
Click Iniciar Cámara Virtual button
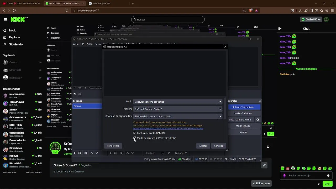tap(240, 120)
